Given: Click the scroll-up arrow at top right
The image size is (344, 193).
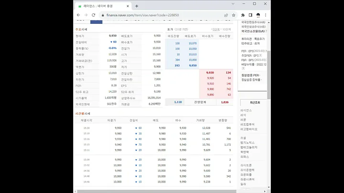Looking at the screenshot, I should point(269,22).
